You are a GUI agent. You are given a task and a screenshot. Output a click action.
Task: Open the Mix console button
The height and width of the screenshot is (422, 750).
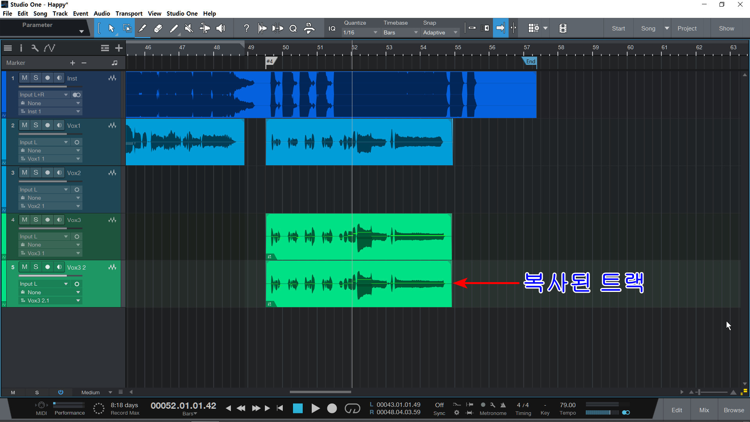pos(704,410)
